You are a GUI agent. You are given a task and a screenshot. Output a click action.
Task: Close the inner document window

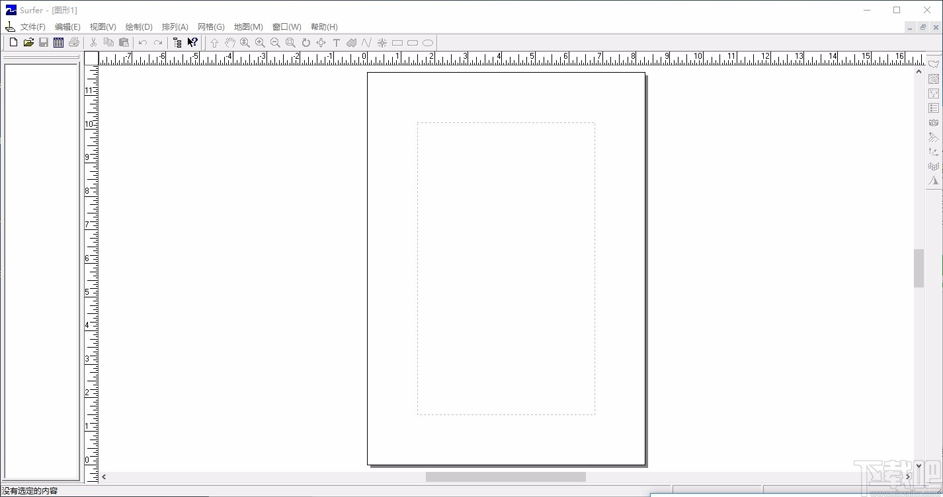934,27
